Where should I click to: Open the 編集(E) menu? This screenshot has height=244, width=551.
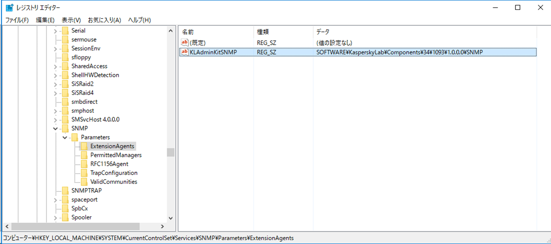point(45,20)
